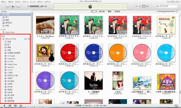Select the orange disc album
The height and width of the screenshot is (108, 181).
pos(118,53)
